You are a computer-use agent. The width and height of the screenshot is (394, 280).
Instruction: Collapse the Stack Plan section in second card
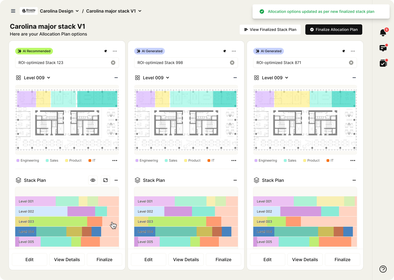(235, 180)
